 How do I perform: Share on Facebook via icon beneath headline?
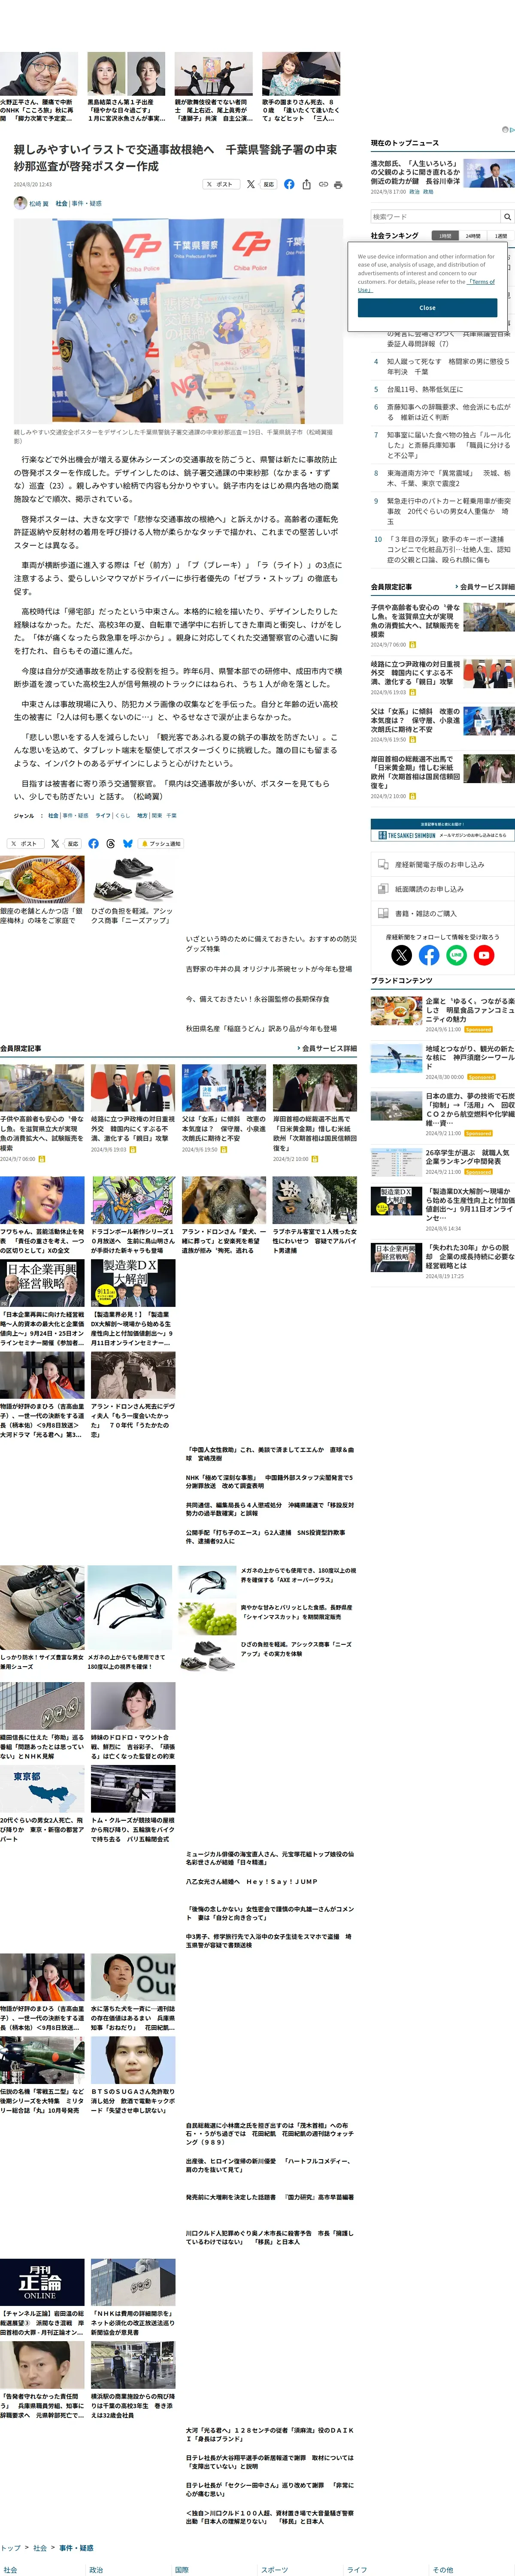(289, 184)
